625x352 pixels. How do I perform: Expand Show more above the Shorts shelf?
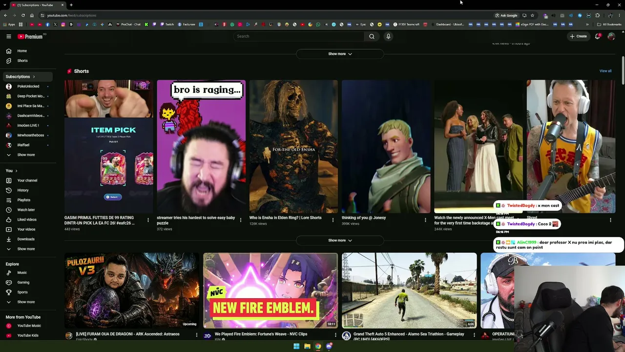[340, 54]
